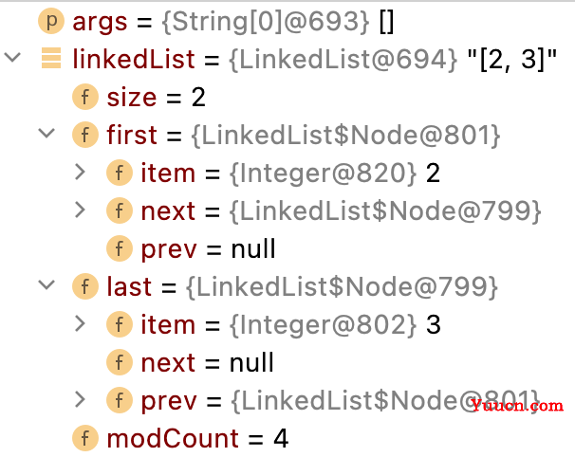The height and width of the screenshot is (457, 575).
Task: Click the field icon beside last
Action: point(85,286)
